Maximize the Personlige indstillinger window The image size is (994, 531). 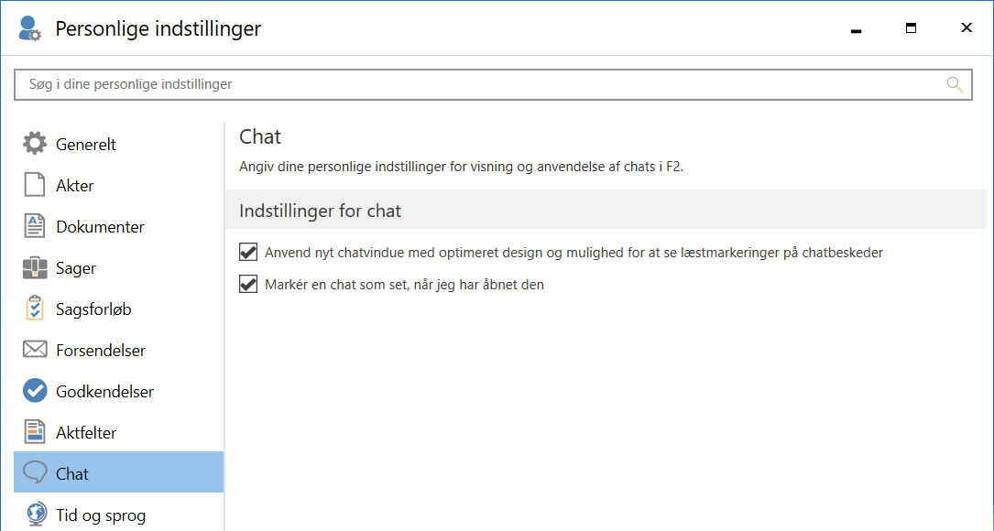[x=911, y=28]
